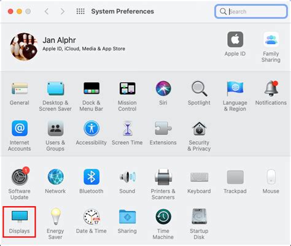
Task: Click the bowling profile picture
Action: tap(24, 47)
